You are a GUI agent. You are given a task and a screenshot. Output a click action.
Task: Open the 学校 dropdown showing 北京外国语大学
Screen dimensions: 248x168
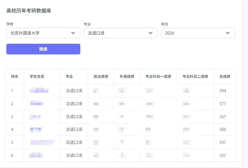coord(39,33)
